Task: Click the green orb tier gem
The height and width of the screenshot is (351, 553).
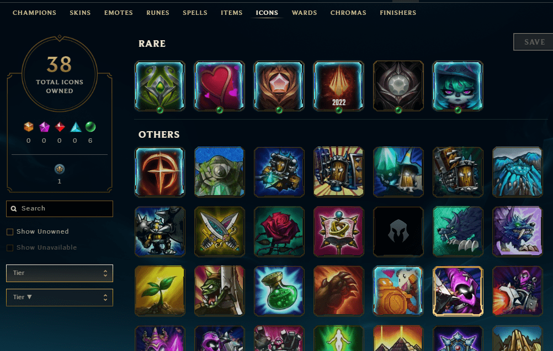Action: click(91, 127)
